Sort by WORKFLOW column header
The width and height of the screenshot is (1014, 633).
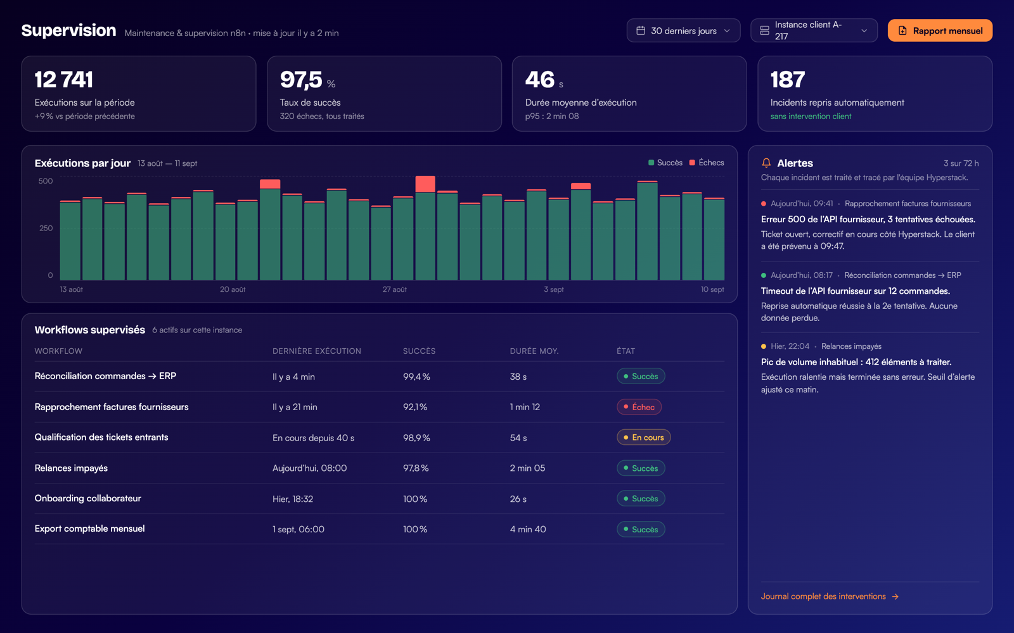click(58, 351)
